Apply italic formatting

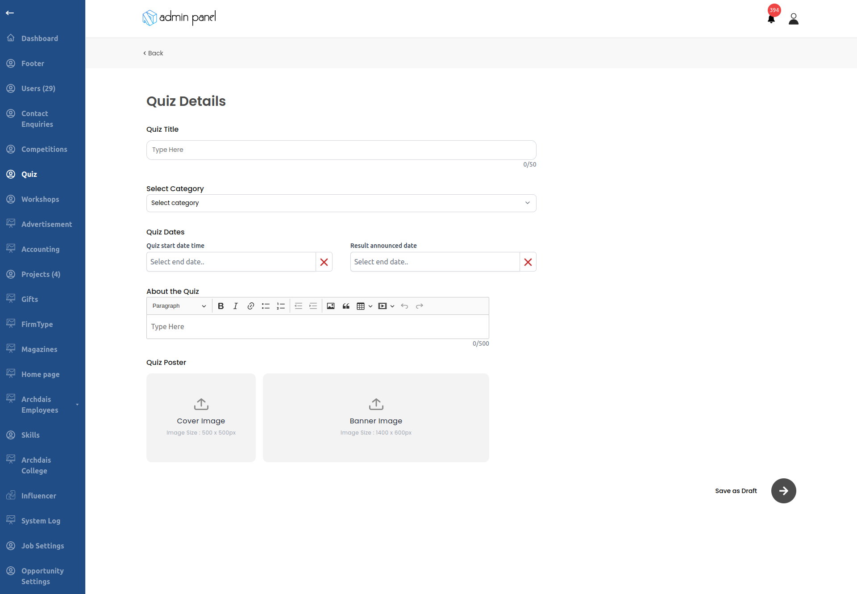(x=235, y=306)
